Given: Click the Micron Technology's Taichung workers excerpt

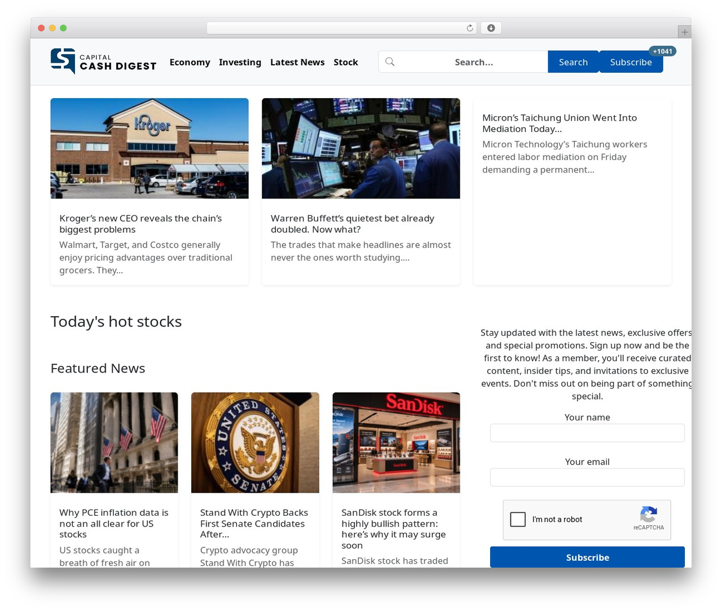Looking at the screenshot, I should (x=565, y=157).
